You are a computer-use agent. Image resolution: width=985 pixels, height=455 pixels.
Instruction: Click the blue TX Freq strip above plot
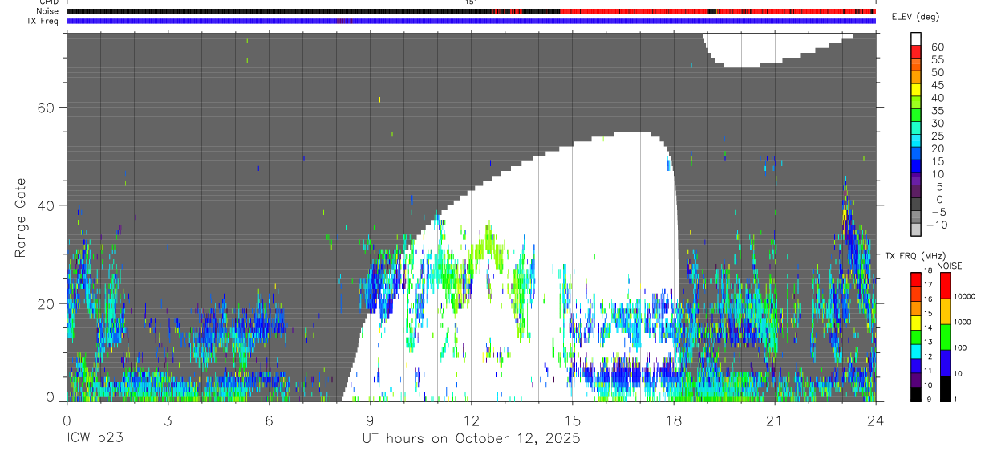471,21
